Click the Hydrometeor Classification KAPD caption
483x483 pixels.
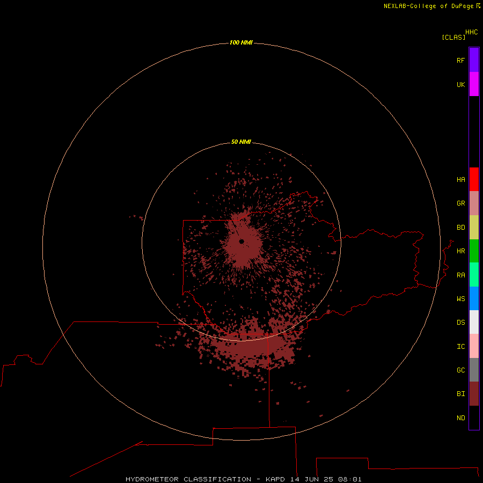243,479
